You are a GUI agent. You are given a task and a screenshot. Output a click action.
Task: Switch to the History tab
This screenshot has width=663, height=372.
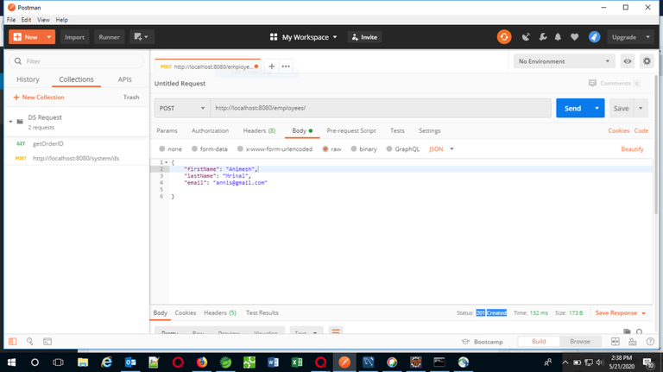click(28, 79)
